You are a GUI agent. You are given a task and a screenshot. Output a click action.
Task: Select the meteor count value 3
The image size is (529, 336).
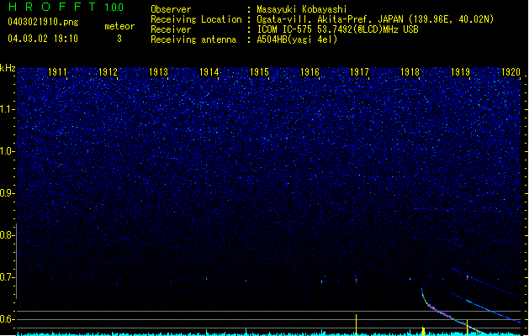[x=119, y=39]
